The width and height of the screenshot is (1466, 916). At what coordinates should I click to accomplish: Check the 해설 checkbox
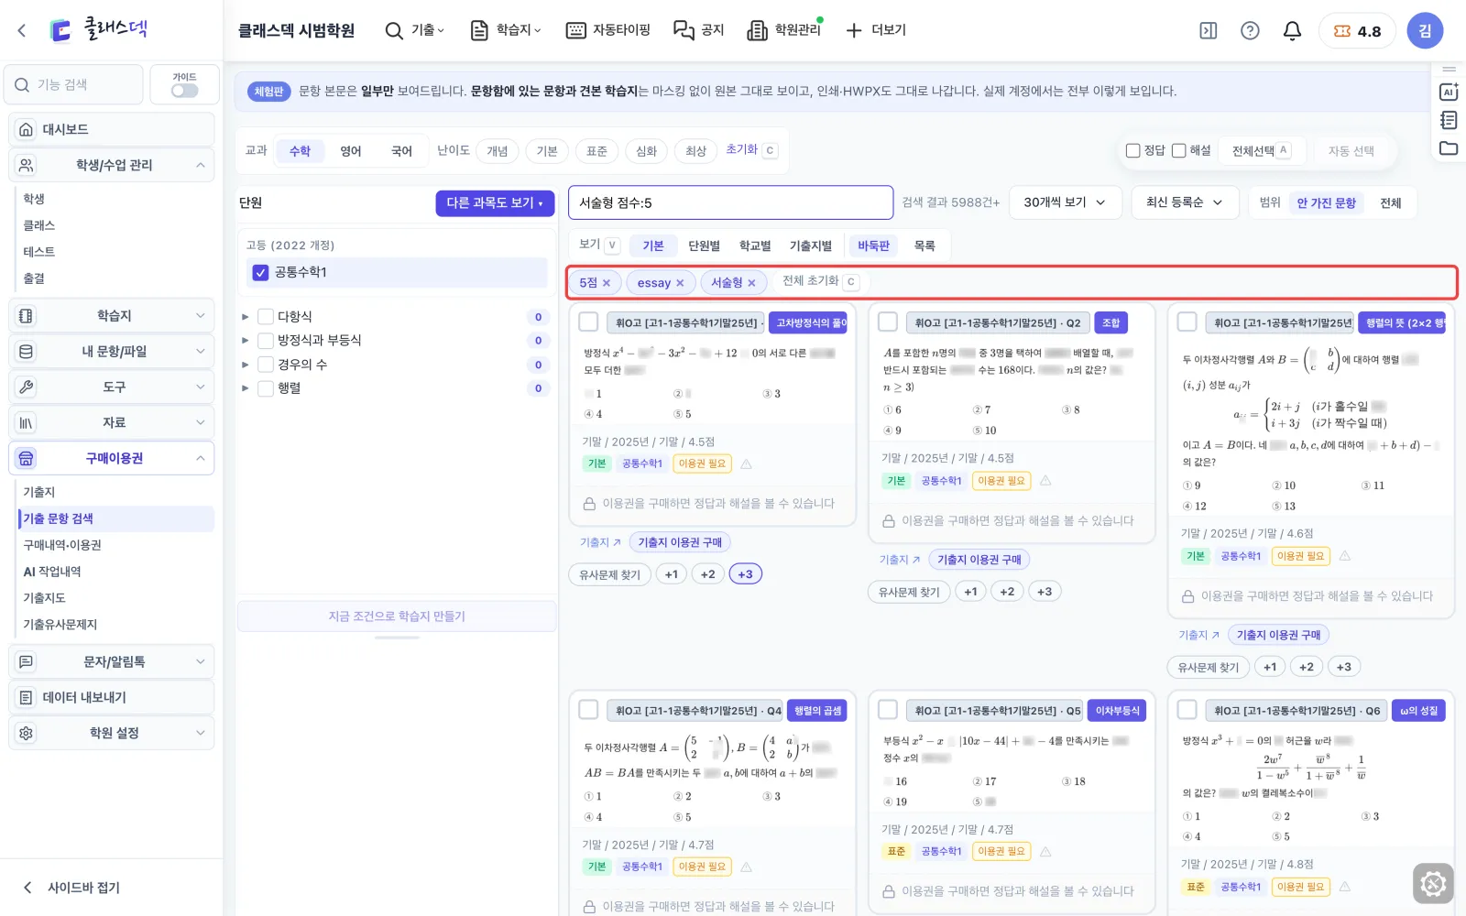[x=1179, y=150]
